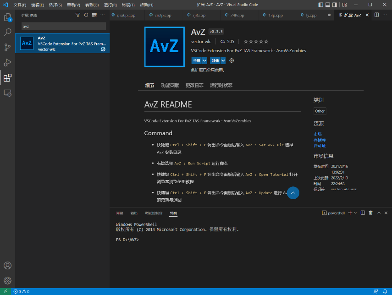Switch to the 调试控制台 panel tab

tap(154, 213)
